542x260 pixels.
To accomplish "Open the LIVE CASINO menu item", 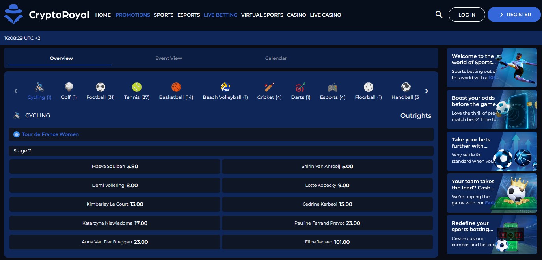I will [x=326, y=15].
